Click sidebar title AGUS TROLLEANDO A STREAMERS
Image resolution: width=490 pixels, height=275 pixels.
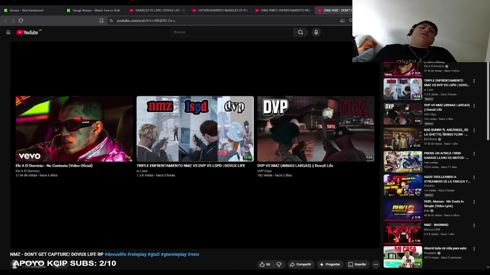pos(447,179)
